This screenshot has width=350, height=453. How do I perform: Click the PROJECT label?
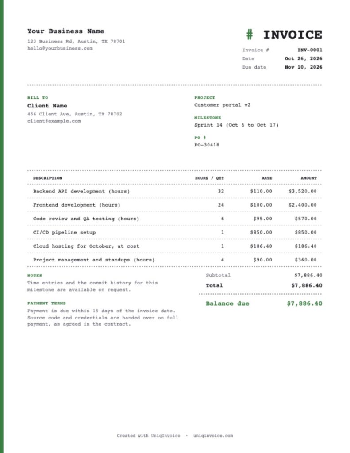204,98
